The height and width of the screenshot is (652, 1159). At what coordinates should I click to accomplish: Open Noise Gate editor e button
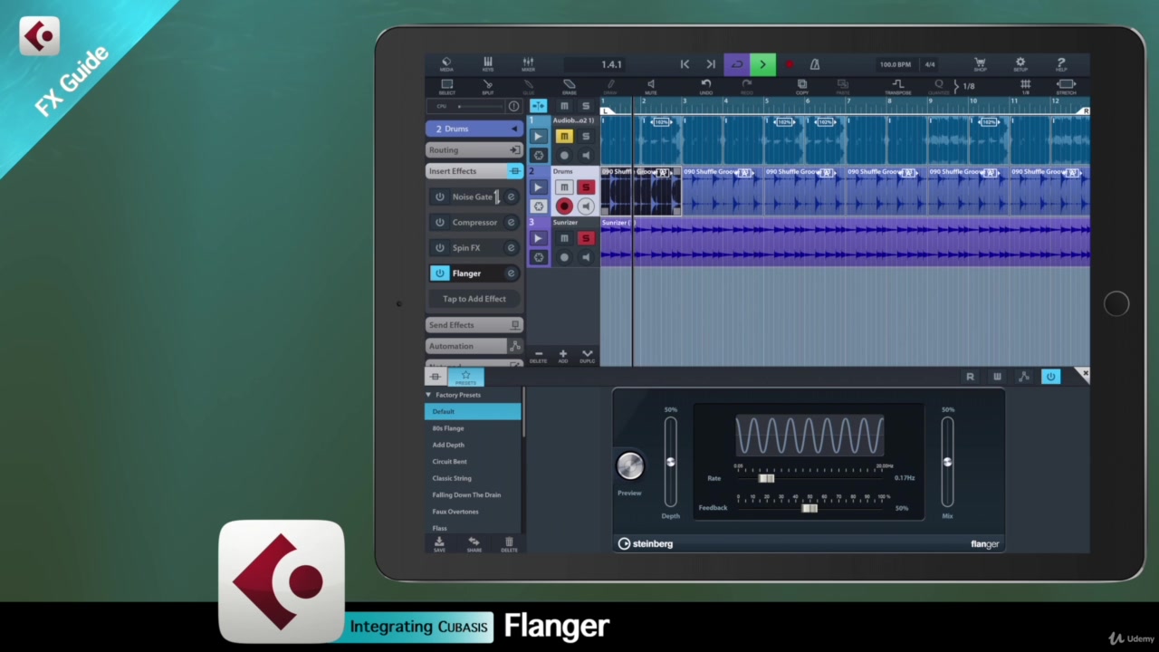coord(511,197)
